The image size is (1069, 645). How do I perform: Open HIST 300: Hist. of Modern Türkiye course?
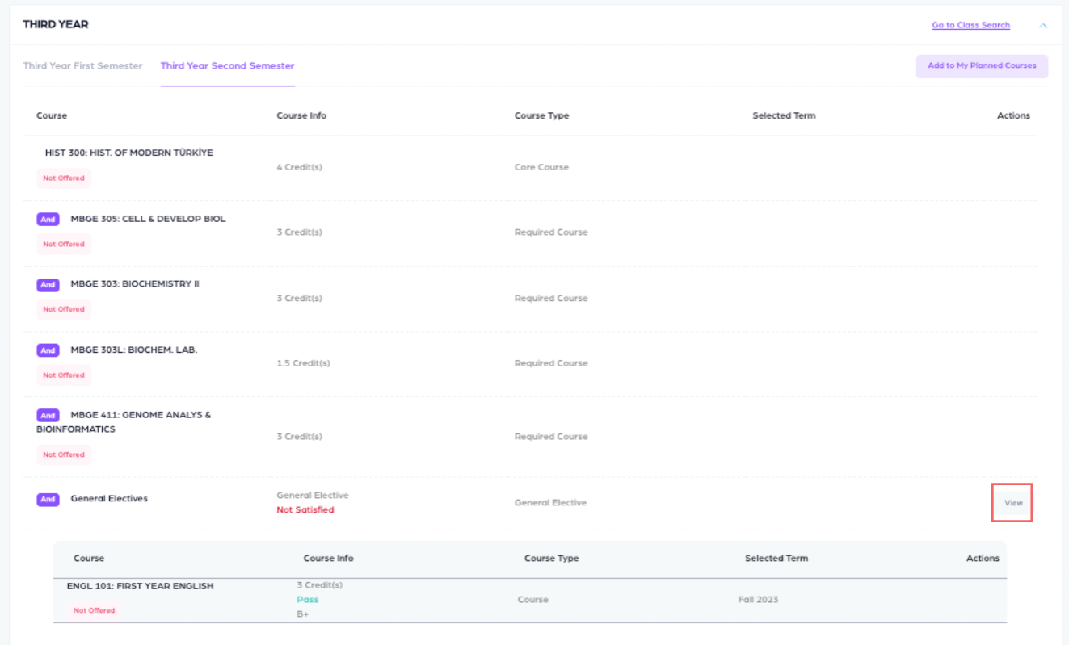[x=129, y=153]
